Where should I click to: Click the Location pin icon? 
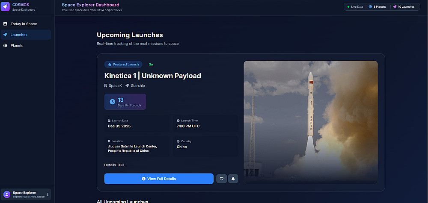tap(109, 141)
